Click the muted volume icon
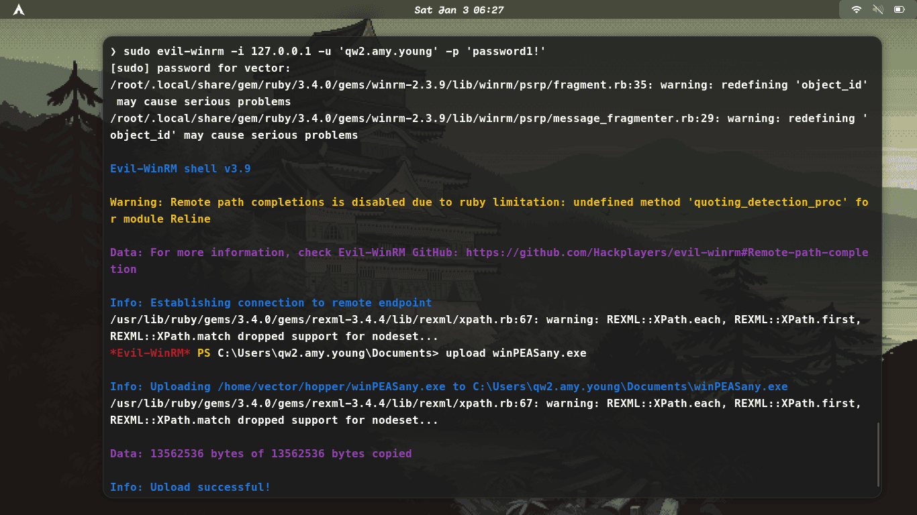917x515 pixels. click(x=877, y=9)
